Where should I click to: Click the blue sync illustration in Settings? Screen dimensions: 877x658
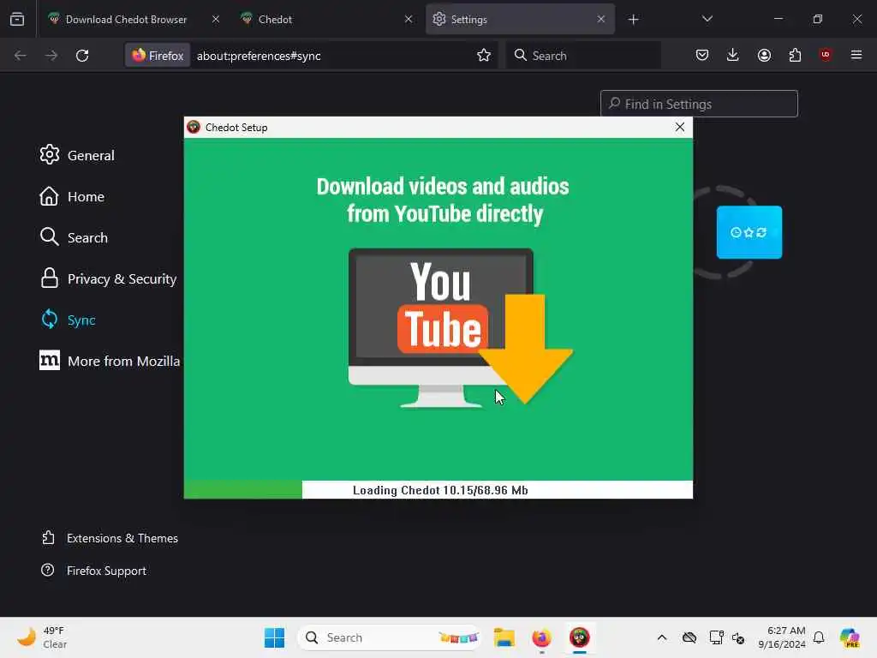[749, 232]
